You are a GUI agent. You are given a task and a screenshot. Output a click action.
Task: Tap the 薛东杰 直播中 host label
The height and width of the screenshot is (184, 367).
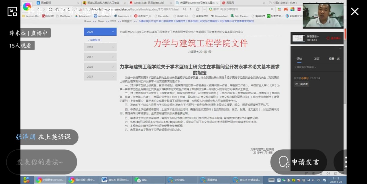[28, 33]
